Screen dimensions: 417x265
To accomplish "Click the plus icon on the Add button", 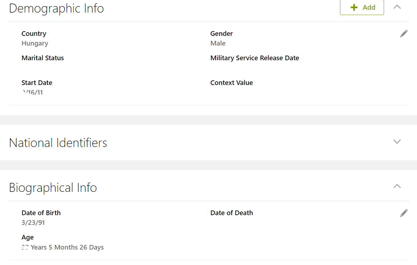I will [354, 7].
